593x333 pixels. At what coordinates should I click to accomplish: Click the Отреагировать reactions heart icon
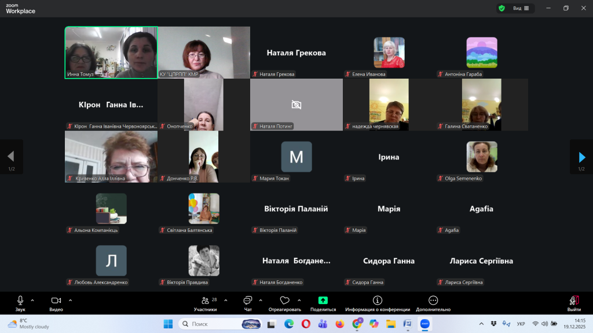point(284,301)
